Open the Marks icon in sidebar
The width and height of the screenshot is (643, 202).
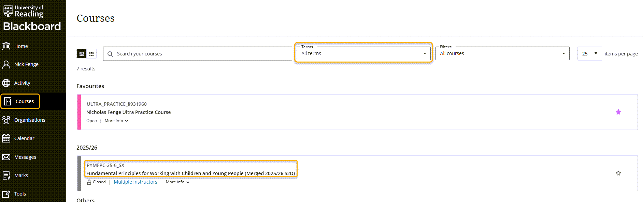click(6, 175)
